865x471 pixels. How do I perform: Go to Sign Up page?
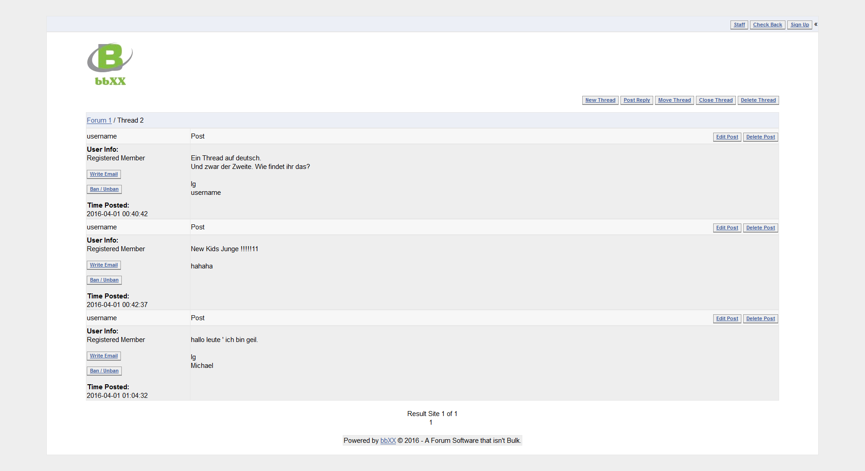coord(800,25)
